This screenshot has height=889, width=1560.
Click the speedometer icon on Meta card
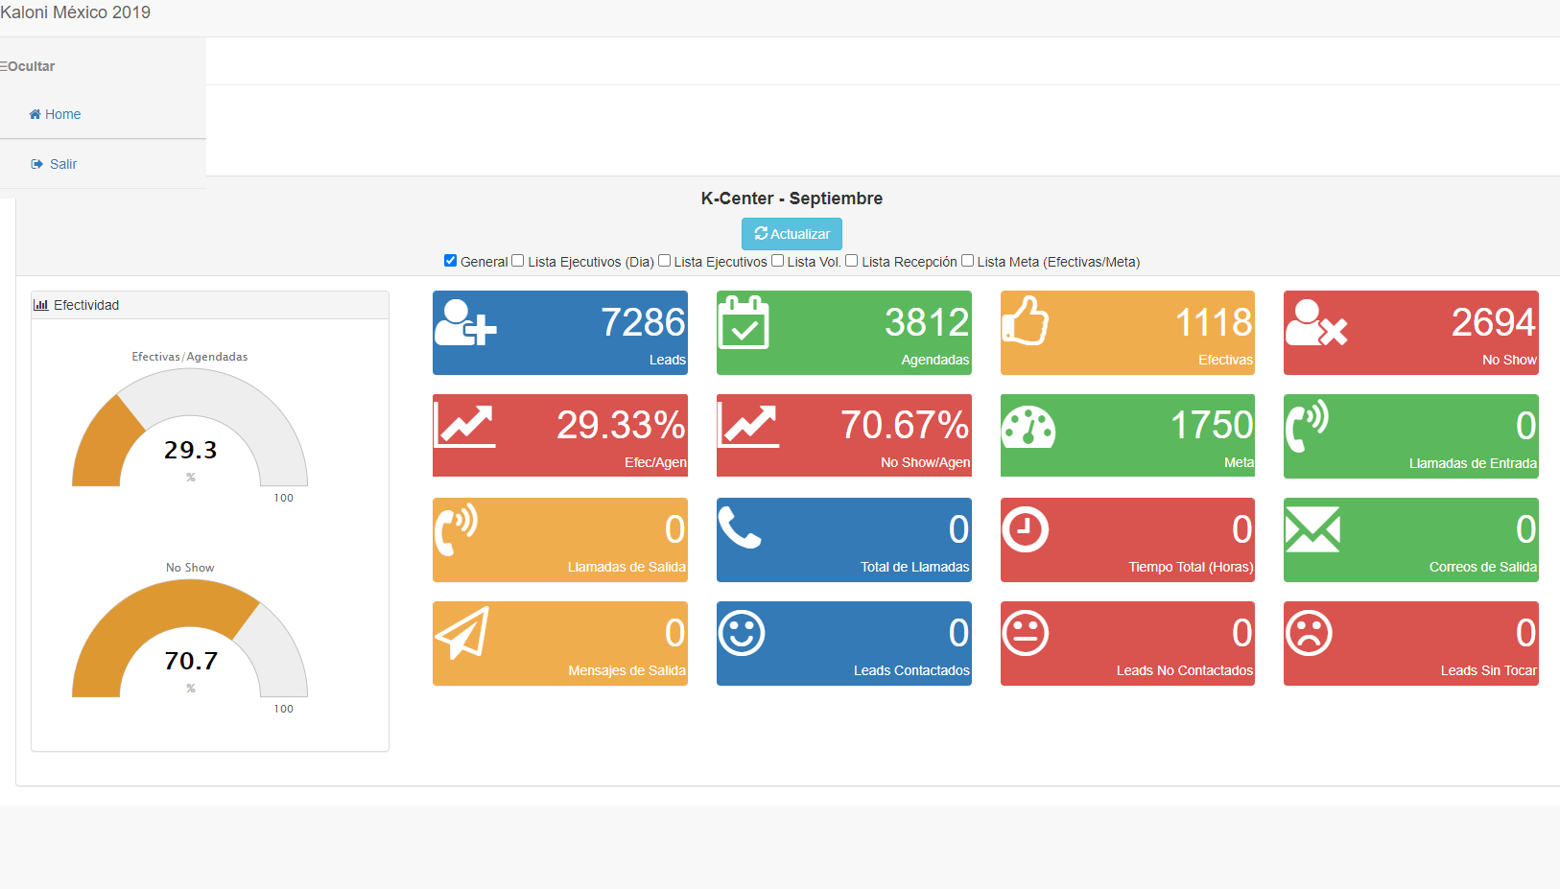(x=1028, y=428)
